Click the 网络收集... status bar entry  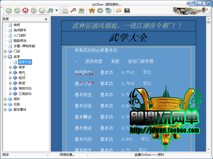67,155
